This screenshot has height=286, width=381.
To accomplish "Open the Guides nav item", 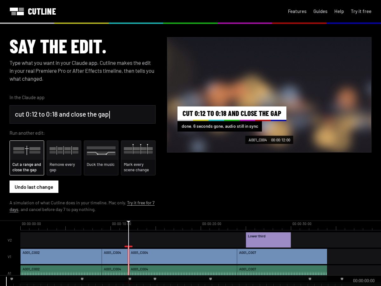I will pyautogui.click(x=320, y=11).
